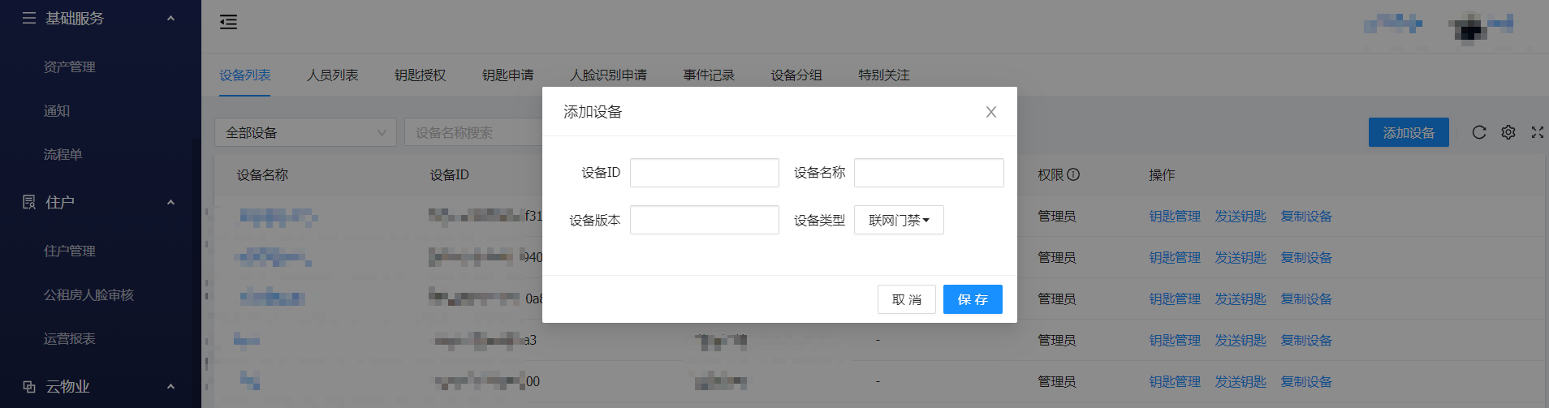
Task: Close the 添加设备 dialog with X
Action: 990,112
